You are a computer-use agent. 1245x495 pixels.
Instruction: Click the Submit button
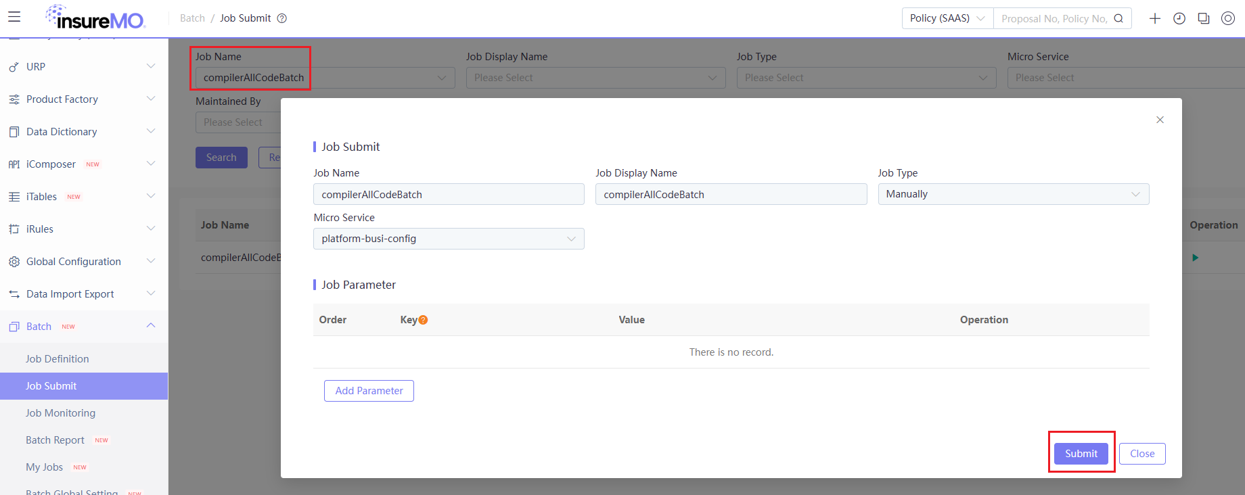pyautogui.click(x=1081, y=454)
